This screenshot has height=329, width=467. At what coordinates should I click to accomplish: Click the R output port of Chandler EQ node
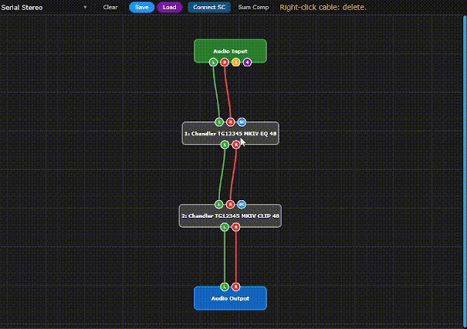[236, 145]
